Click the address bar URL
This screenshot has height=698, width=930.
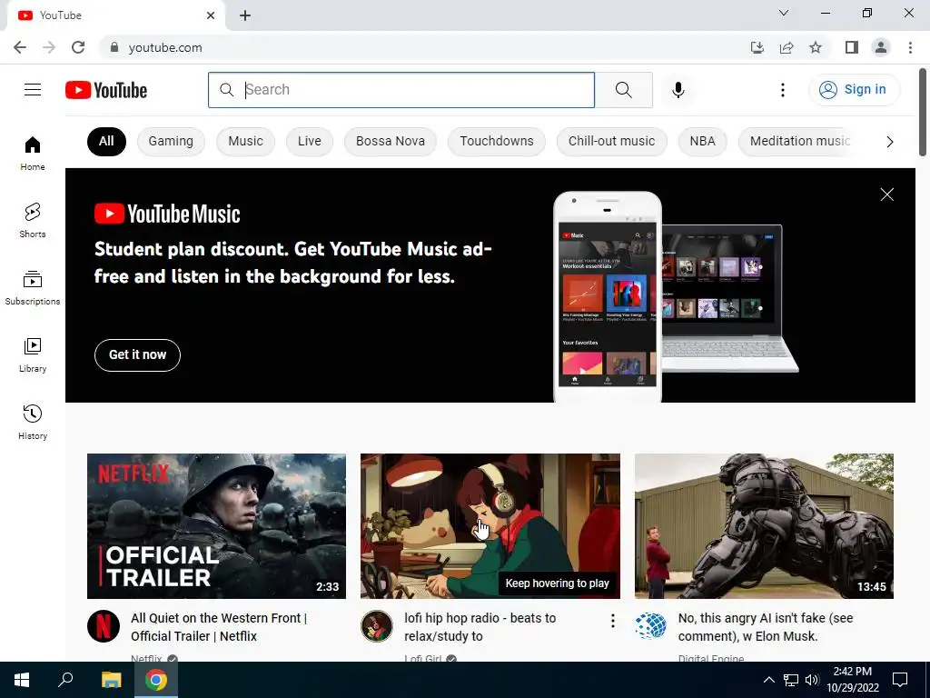165,47
